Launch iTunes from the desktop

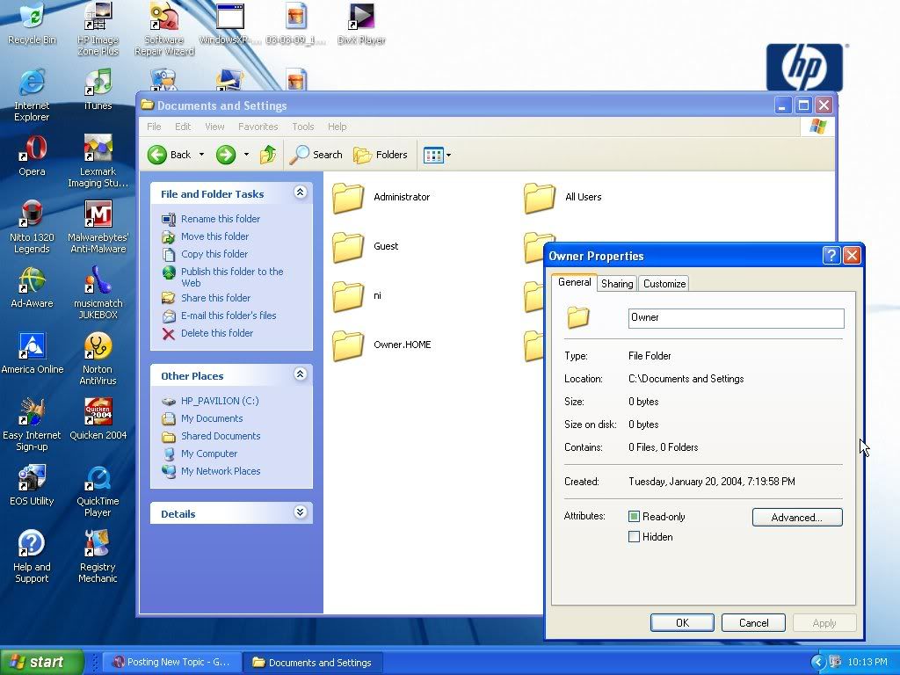(98, 90)
